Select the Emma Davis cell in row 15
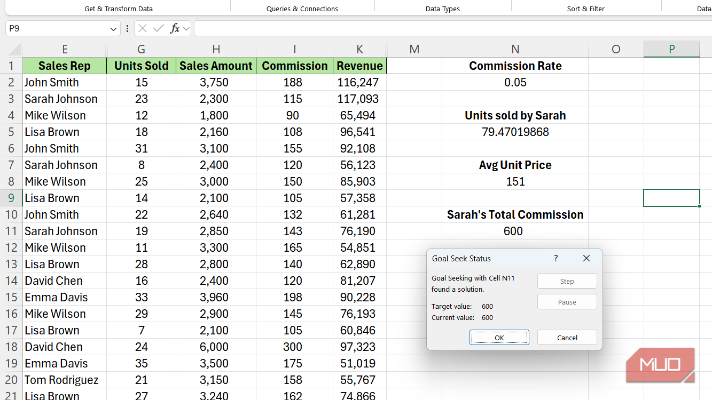Screen dimensions: 712x400 click(65, 297)
